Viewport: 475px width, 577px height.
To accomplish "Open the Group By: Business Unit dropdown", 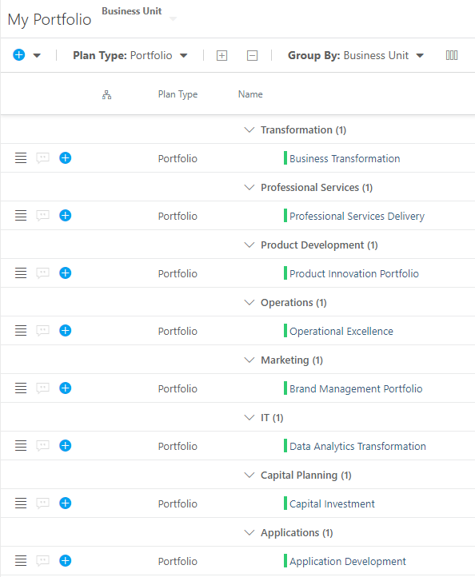I will 356,55.
